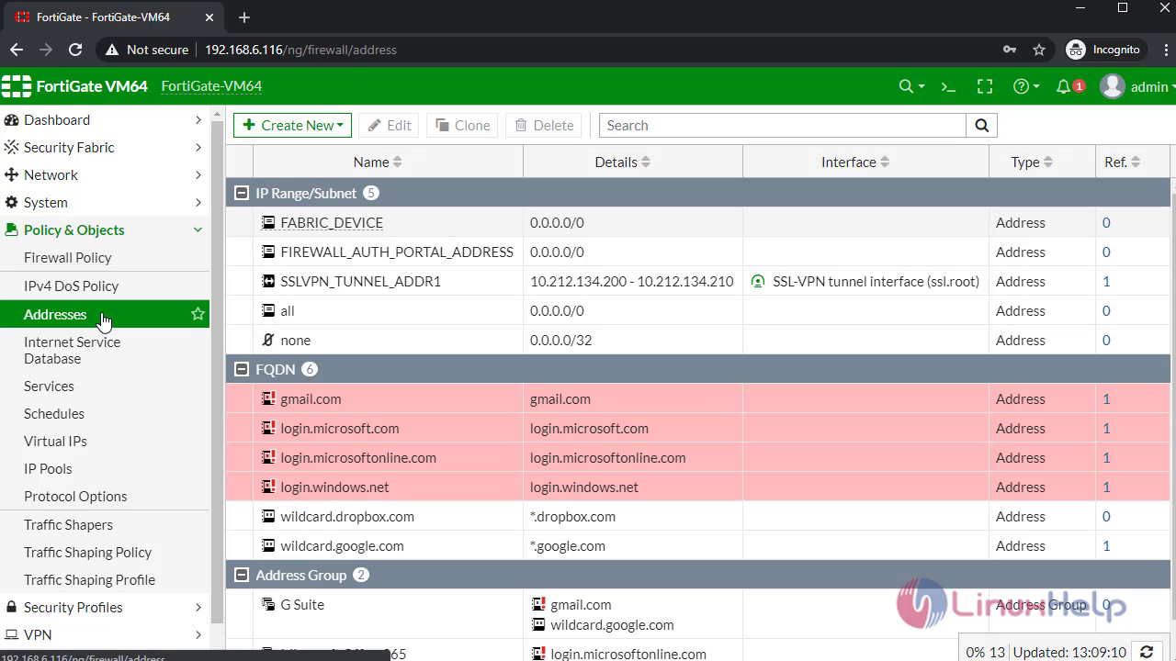Open a new browser tab
Image resolution: width=1176 pixels, height=661 pixels.
click(x=244, y=17)
